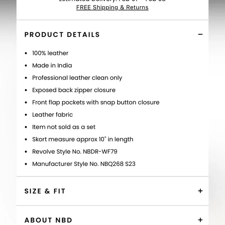The width and height of the screenshot is (225, 225).
Task: Click the Leather fabric line
Action: [x=52, y=115]
